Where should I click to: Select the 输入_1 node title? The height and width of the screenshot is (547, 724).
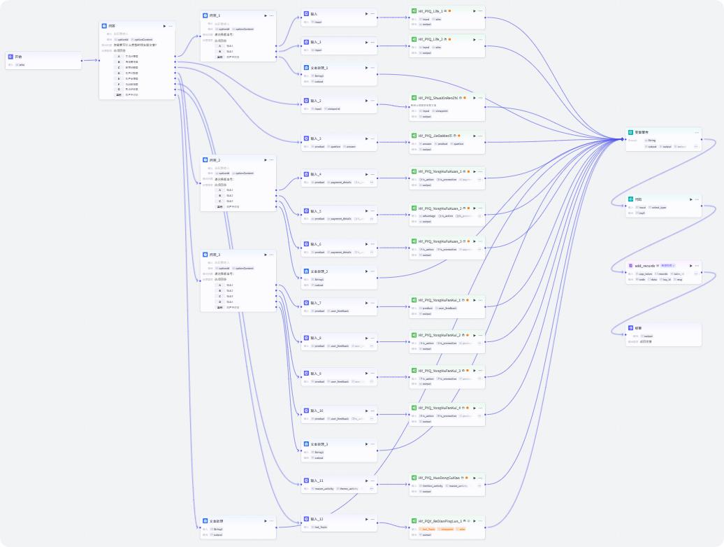(316, 42)
